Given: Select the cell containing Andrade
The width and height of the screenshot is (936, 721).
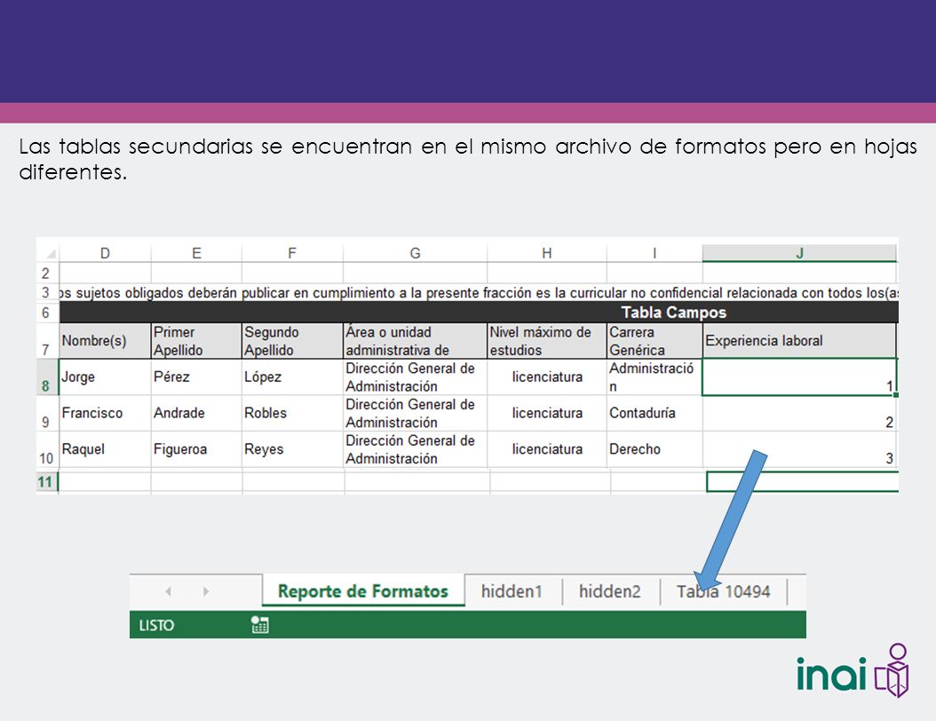Looking at the screenshot, I should [x=196, y=413].
